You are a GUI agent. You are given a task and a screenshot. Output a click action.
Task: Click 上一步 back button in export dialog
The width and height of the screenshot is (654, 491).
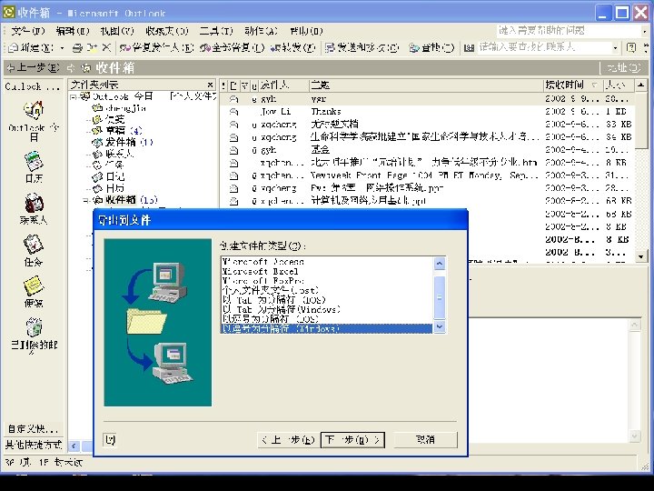click(x=288, y=440)
